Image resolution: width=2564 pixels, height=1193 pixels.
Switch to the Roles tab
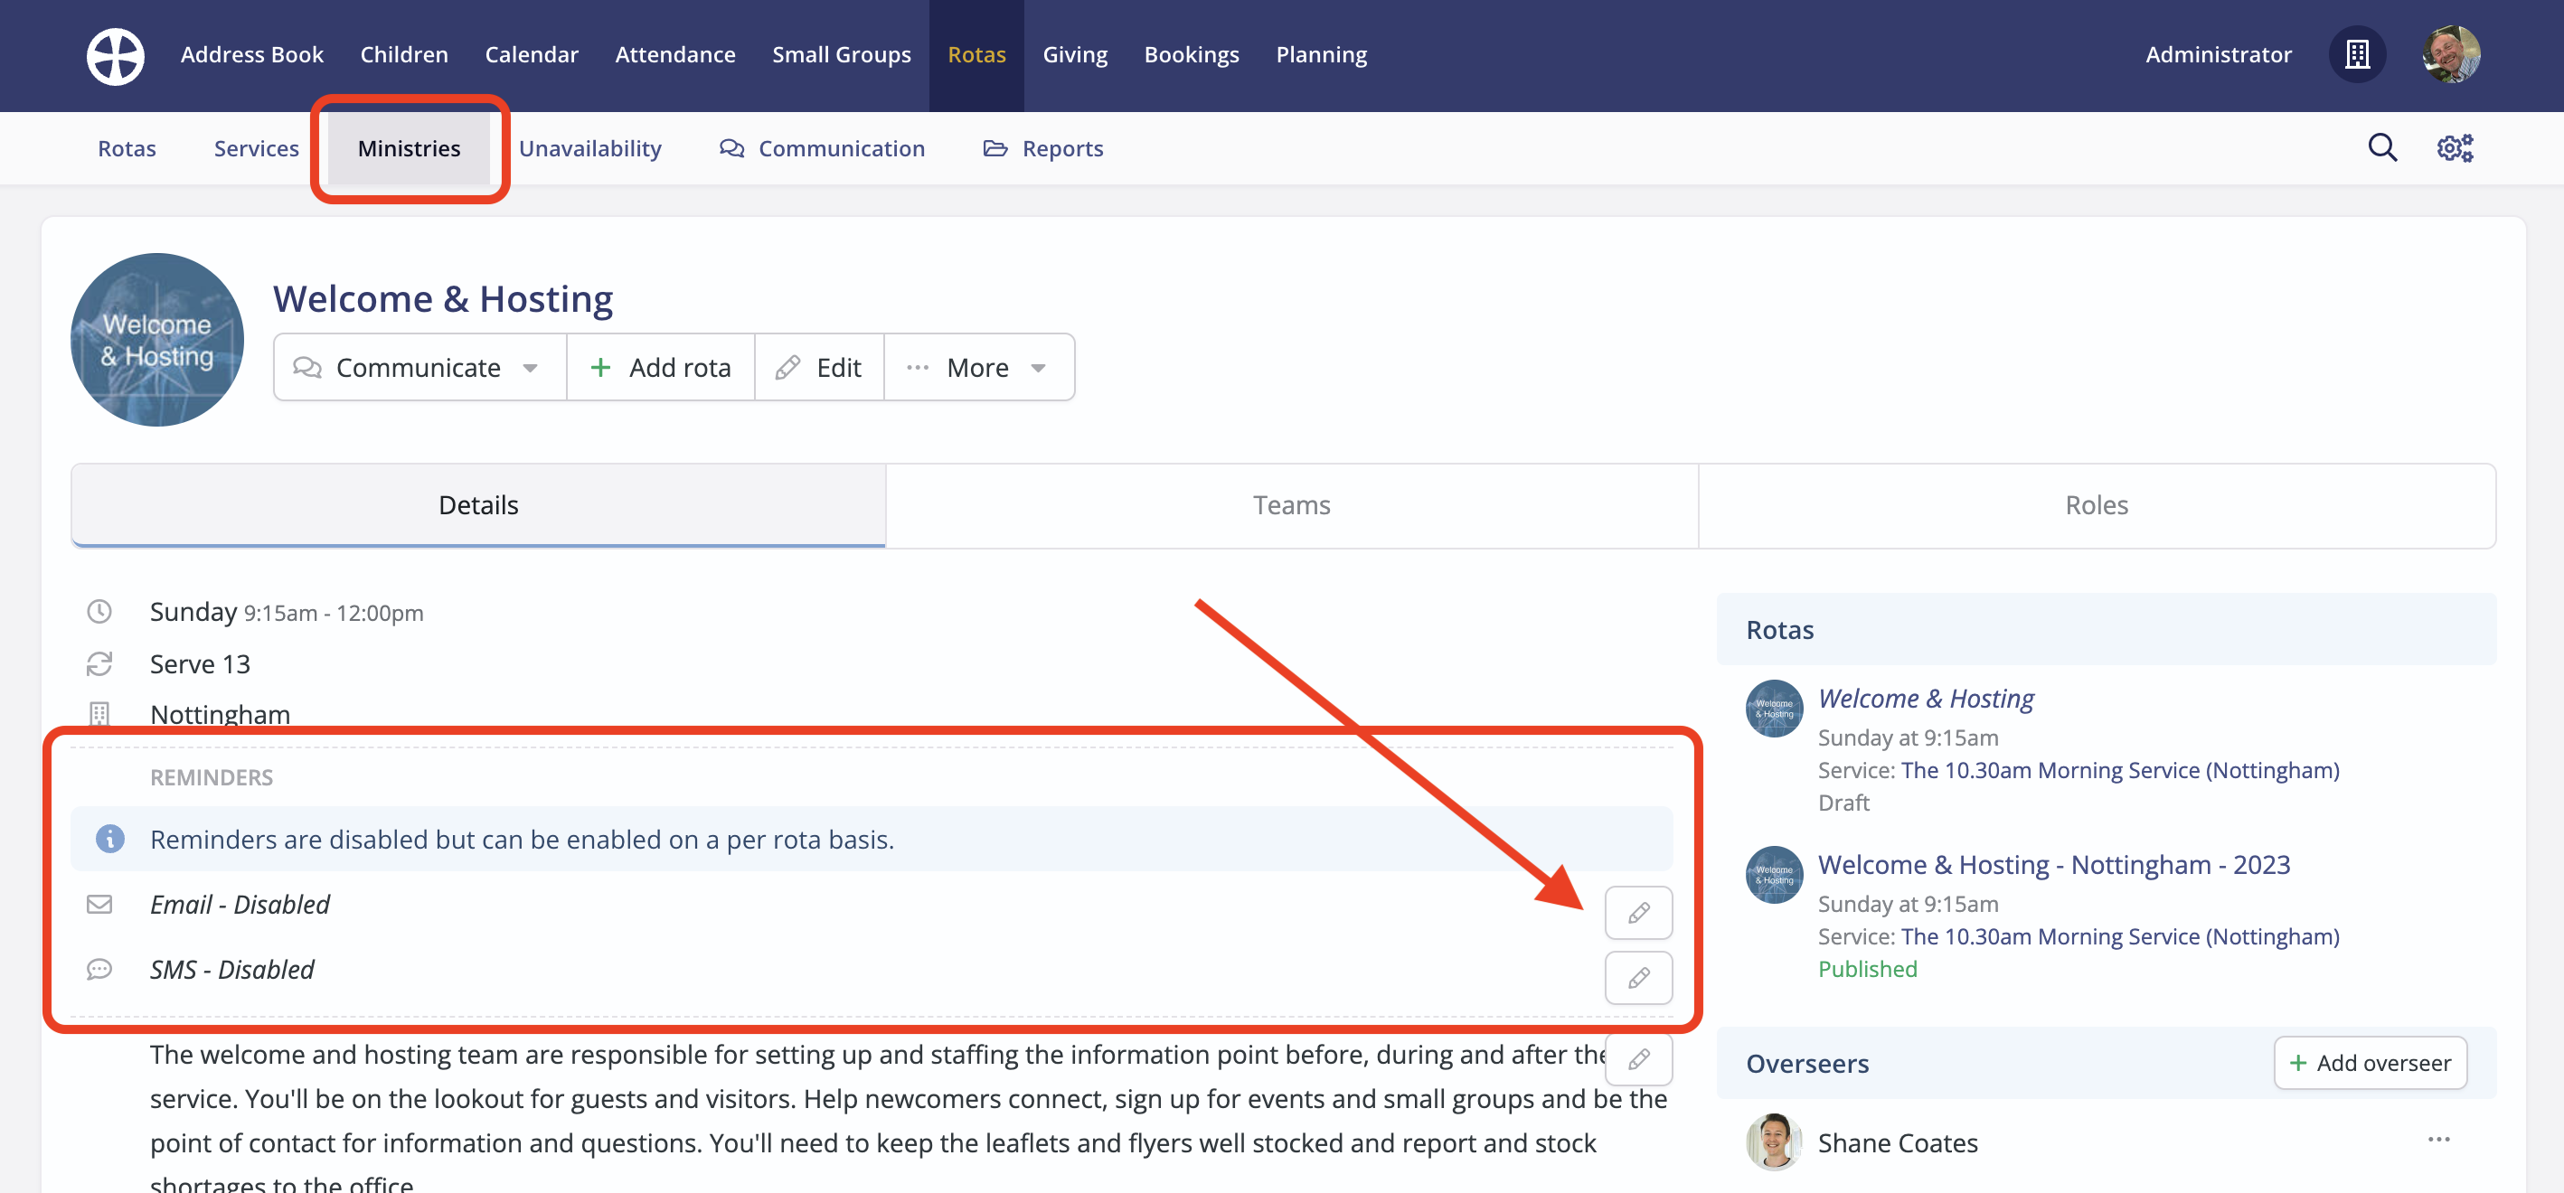tap(2097, 504)
